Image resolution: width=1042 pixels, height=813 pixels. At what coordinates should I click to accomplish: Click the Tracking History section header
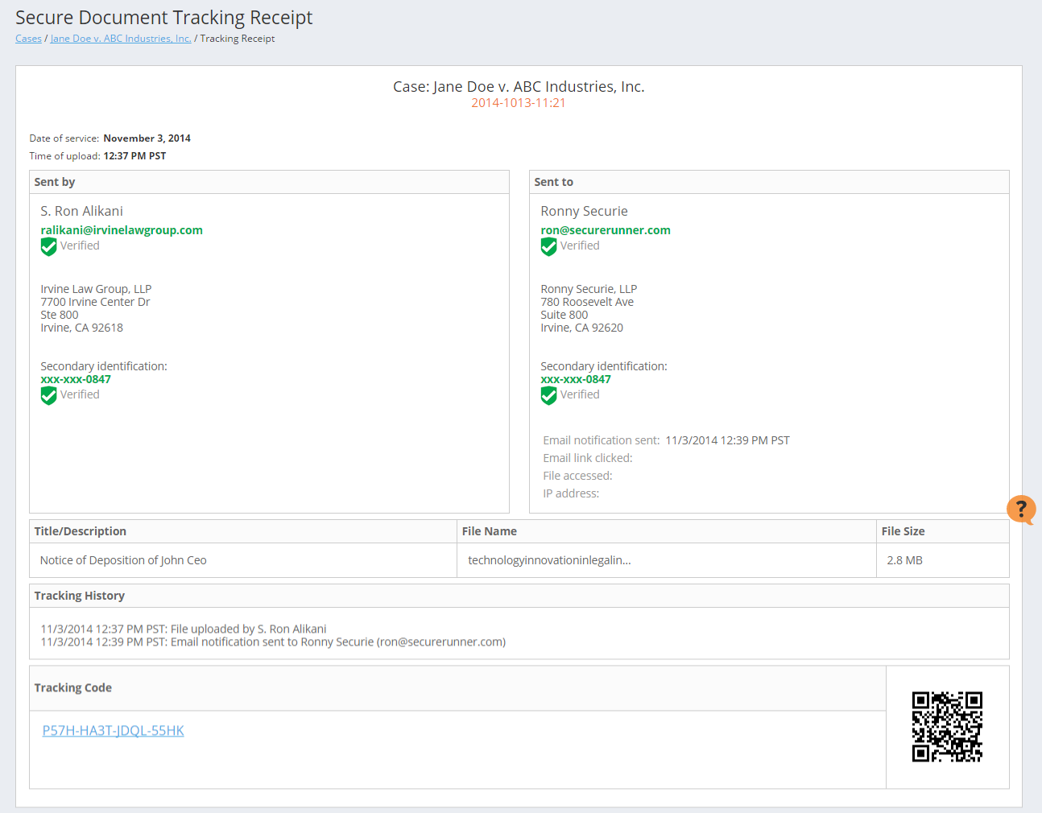click(x=80, y=596)
